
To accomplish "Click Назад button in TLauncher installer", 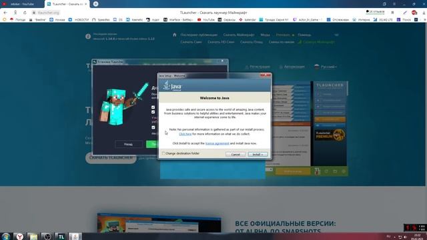I will click(x=128, y=144).
